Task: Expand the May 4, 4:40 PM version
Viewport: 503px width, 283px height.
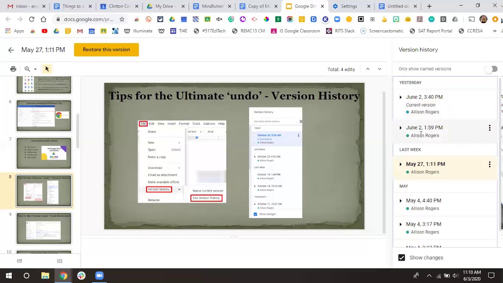Action: [400, 201]
